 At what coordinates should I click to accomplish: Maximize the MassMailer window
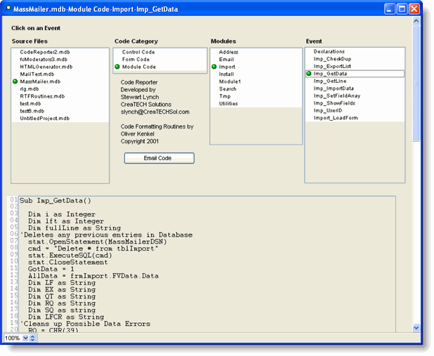point(400,9)
